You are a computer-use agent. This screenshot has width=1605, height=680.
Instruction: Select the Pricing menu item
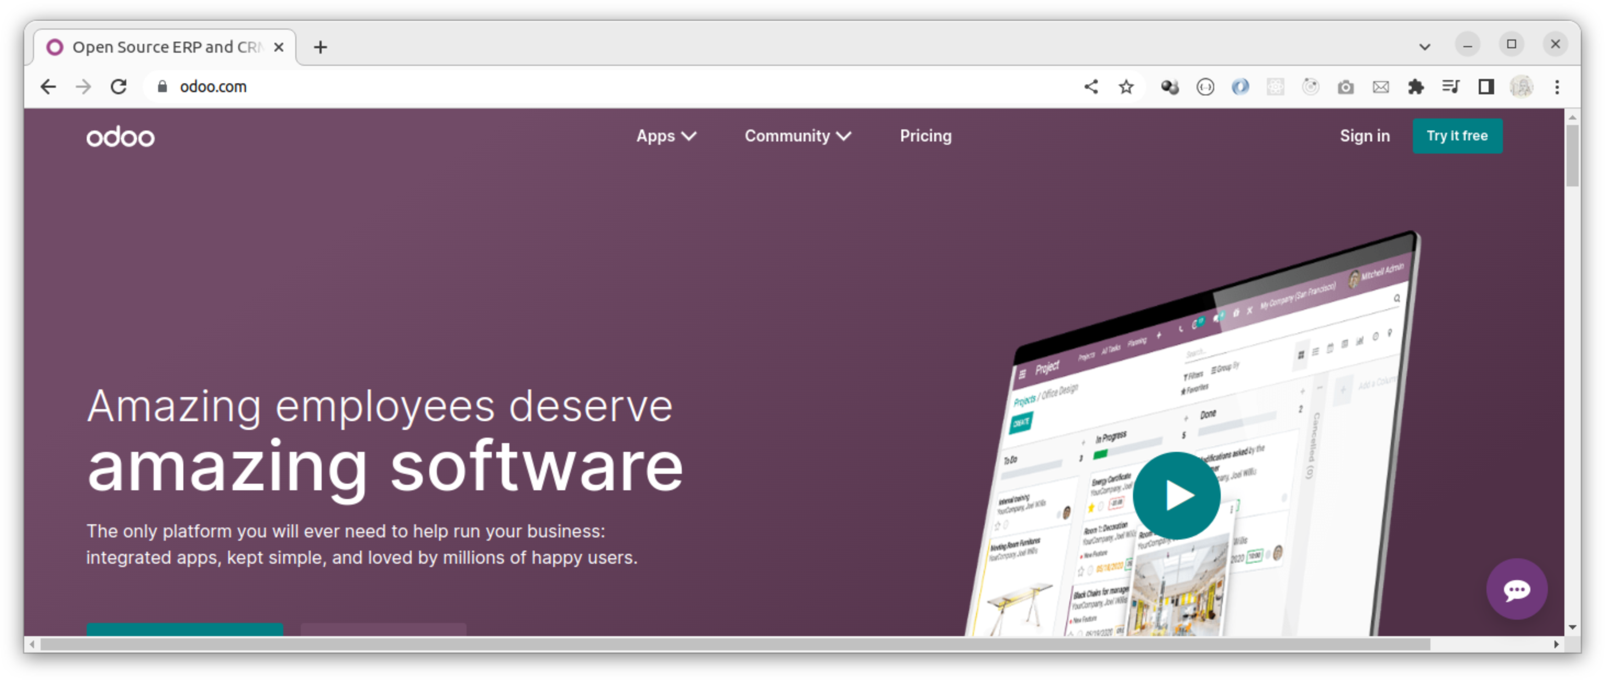[x=925, y=136]
